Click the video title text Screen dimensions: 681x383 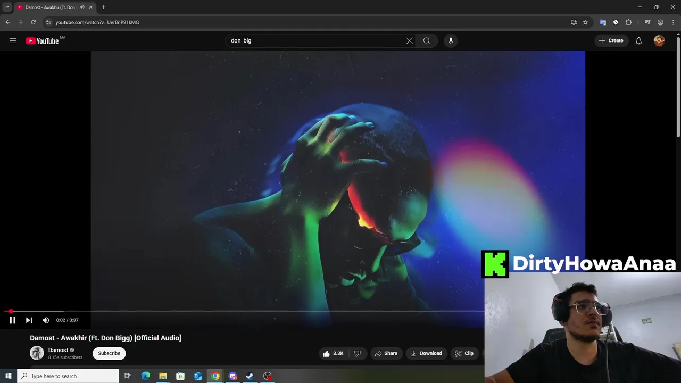[x=105, y=338]
